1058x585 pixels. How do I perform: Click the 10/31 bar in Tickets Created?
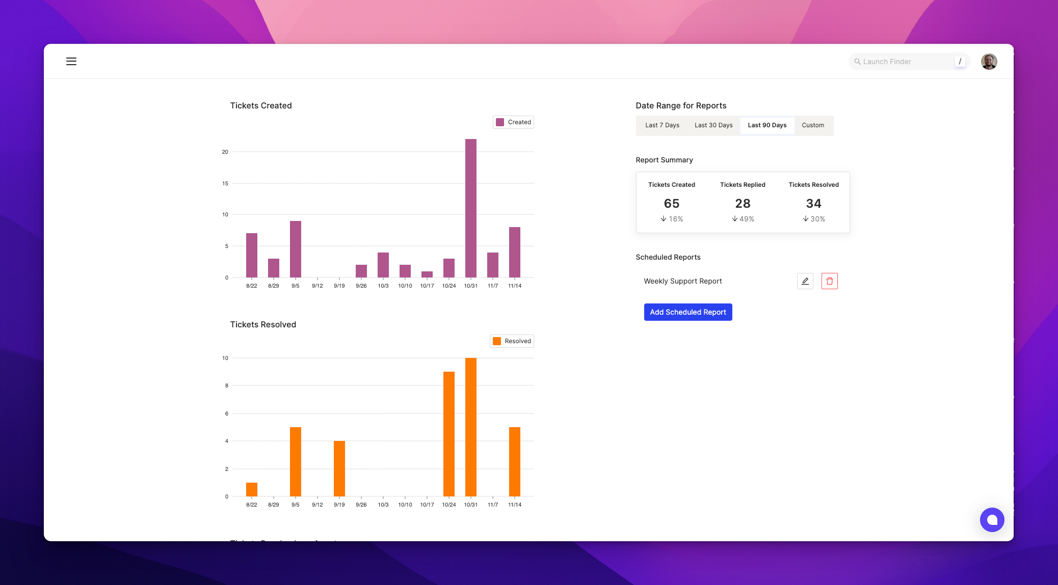point(470,208)
